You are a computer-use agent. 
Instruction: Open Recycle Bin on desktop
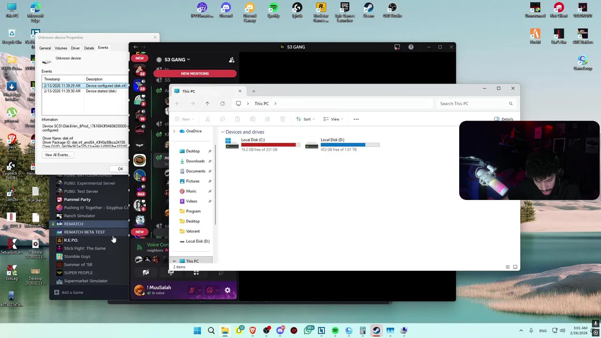click(x=12, y=37)
